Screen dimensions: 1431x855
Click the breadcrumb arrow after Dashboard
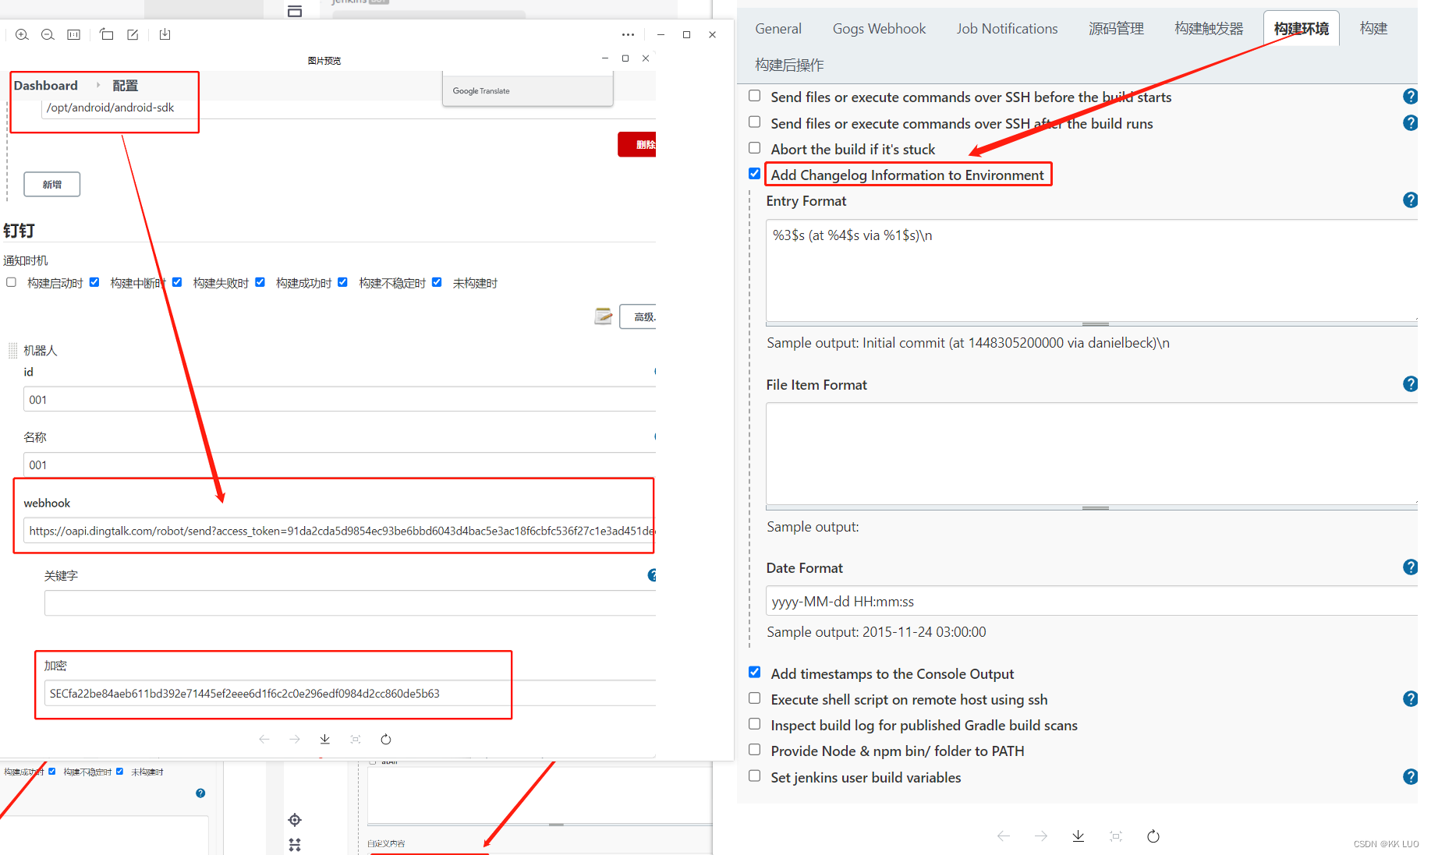coord(98,85)
